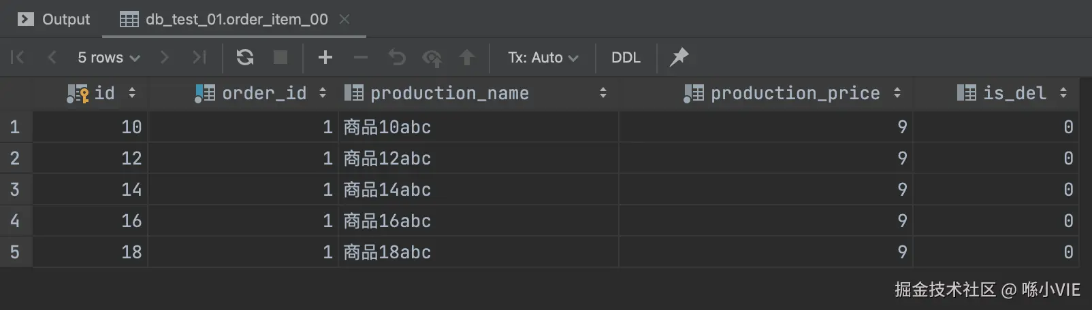The height and width of the screenshot is (310, 1092).
Task: Go to the last page of rows
Action: tap(199, 57)
